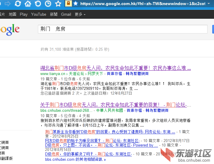Screen dimensions: 214x164
Task: Click 10 篇文章 - 5 位作者 text
Action: [58, 116]
